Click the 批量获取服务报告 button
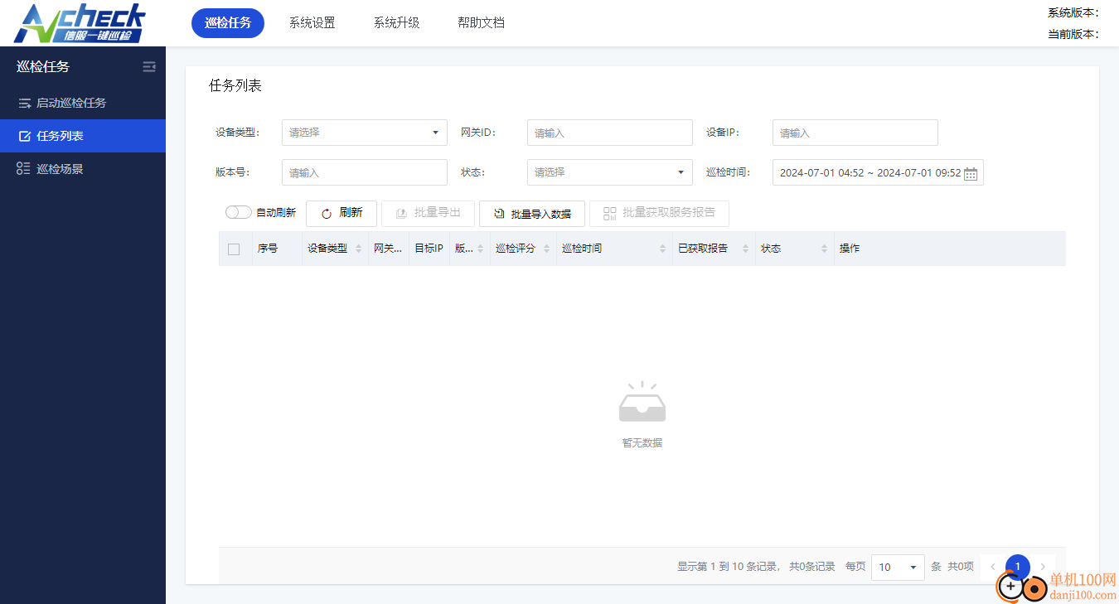Viewport: 1119px width, 604px height. click(659, 213)
